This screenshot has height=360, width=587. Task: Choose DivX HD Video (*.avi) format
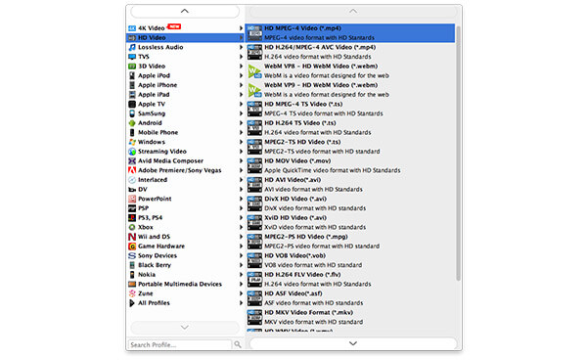tap(350, 203)
